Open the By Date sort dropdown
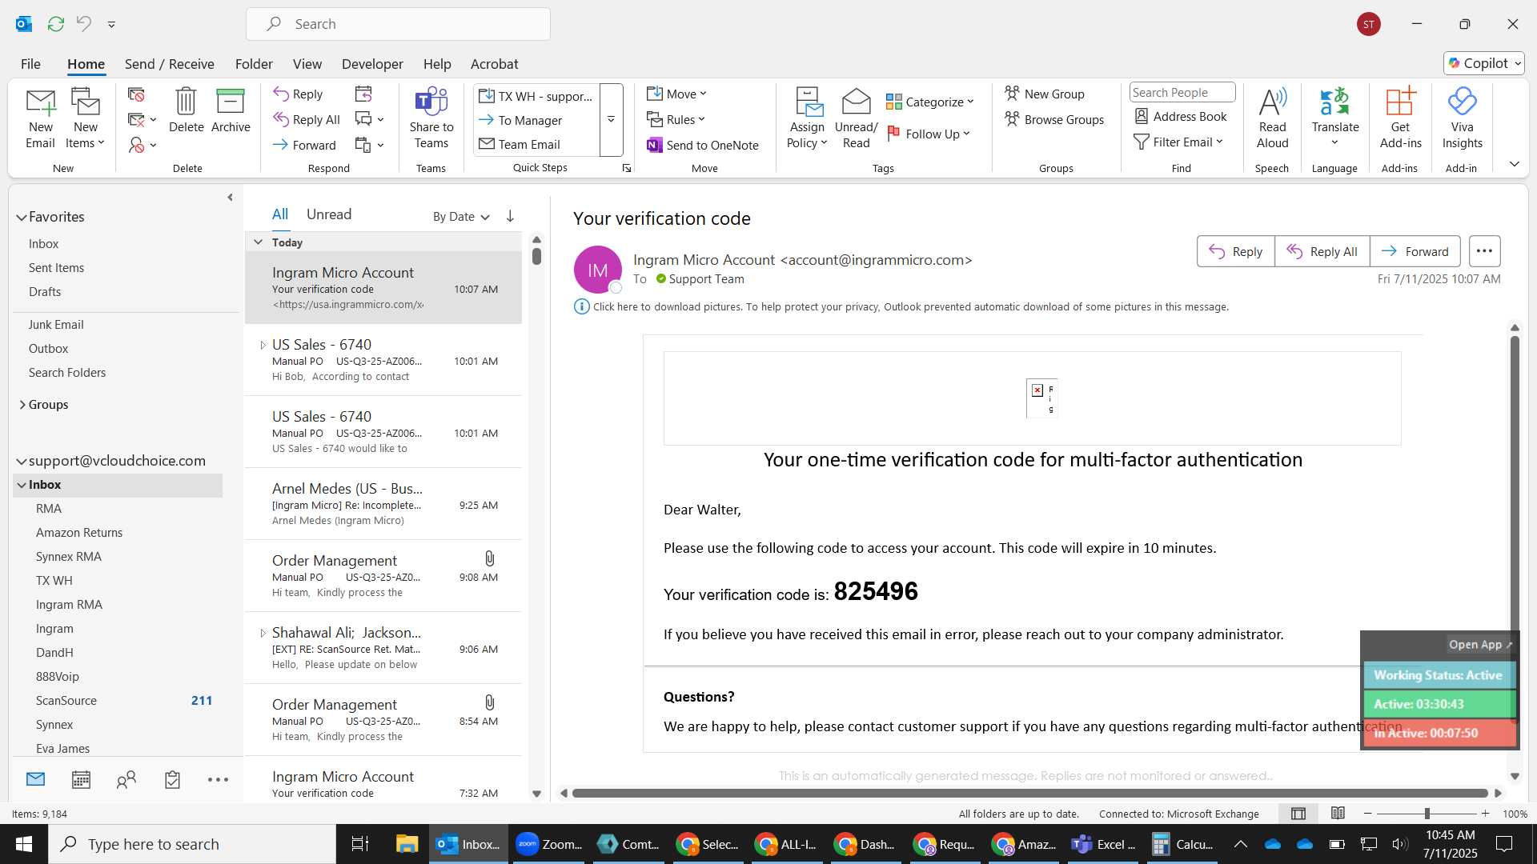 pyautogui.click(x=461, y=217)
